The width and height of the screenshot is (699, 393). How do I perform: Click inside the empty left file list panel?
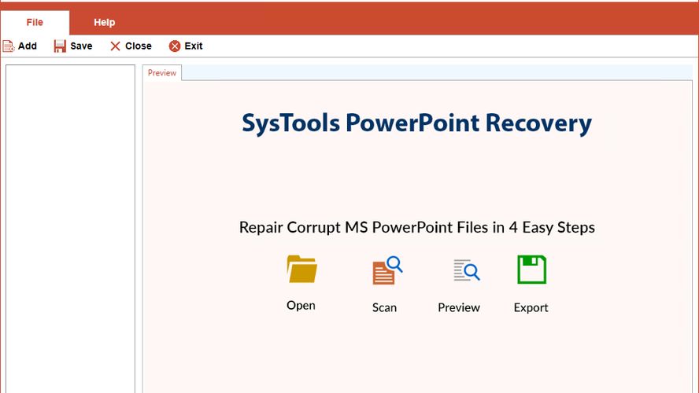pyautogui.click(x=70, y=229)
